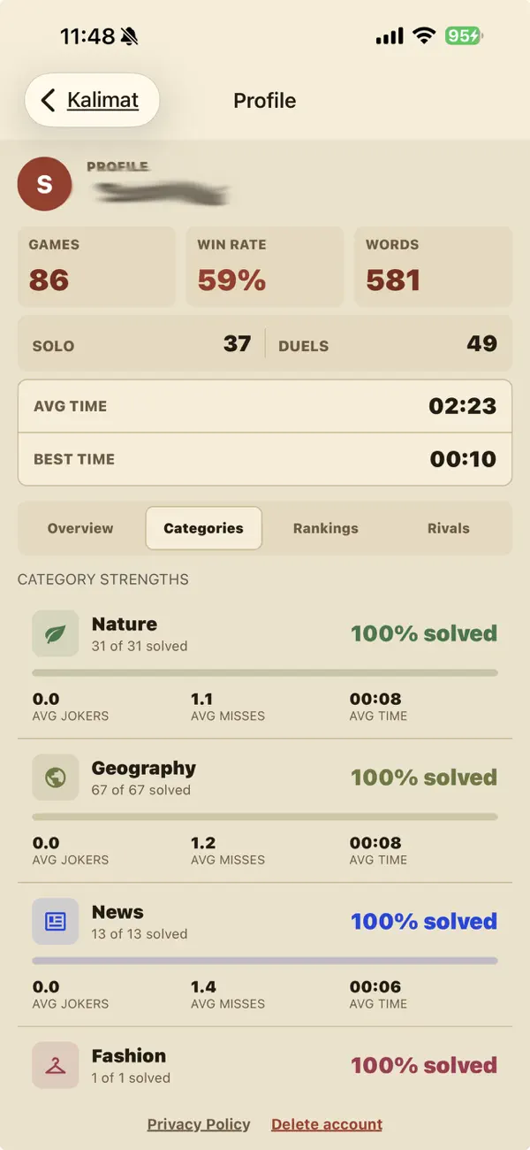
Task: Switch to the Overview tab
Action: click(80, 528)
